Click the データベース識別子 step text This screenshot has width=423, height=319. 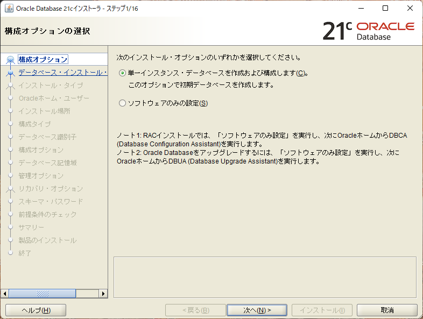(x=47, y=137)
